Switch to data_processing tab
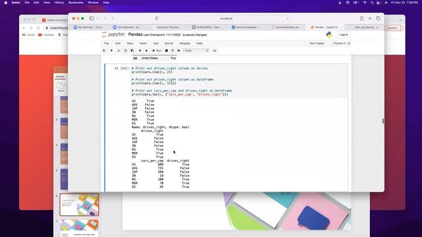This screenshot has width=422, height=237. click(x=364, y=27)
